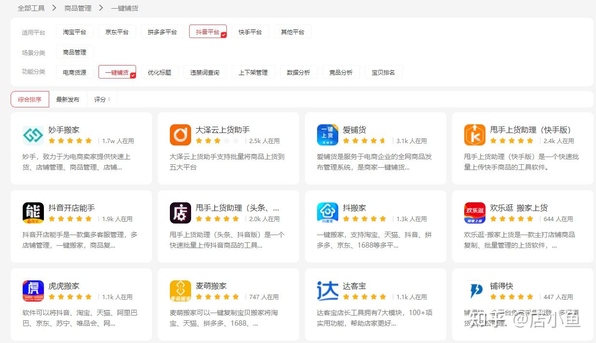This screenshot has height=343, width=596.
Task: Select the 快手平台 filter
Action: (x=250, y=32)
